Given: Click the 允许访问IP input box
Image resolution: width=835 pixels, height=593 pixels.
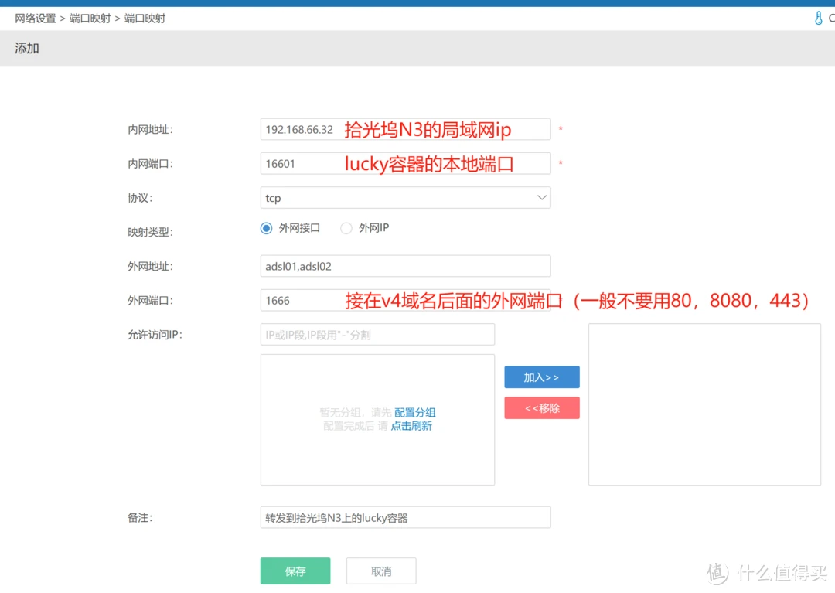Looking at the screenshot, I should tap(377, 335).
